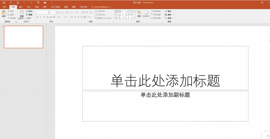Click the Find (查找) magnifier
The width and height of the screenshot is (270, 139).
(168, 11)
